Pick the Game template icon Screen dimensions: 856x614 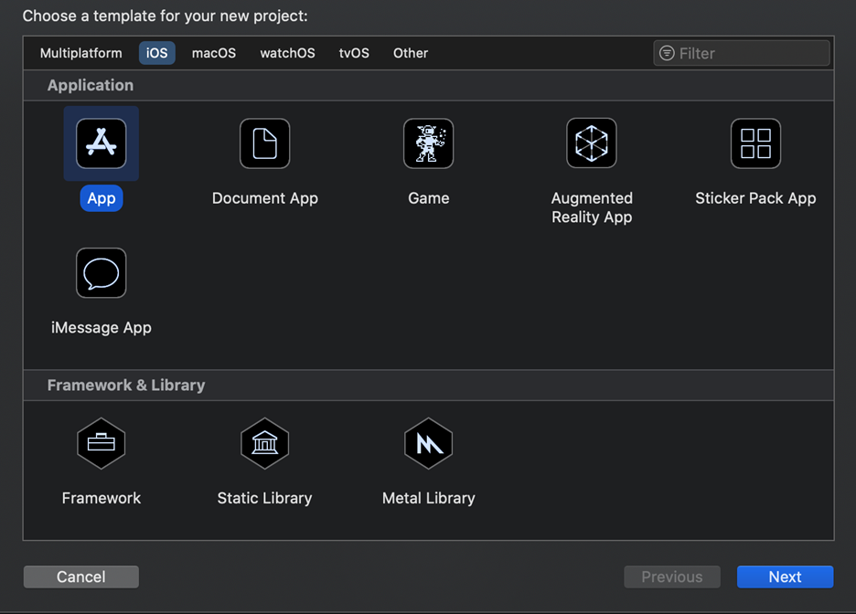coord(429,143)
